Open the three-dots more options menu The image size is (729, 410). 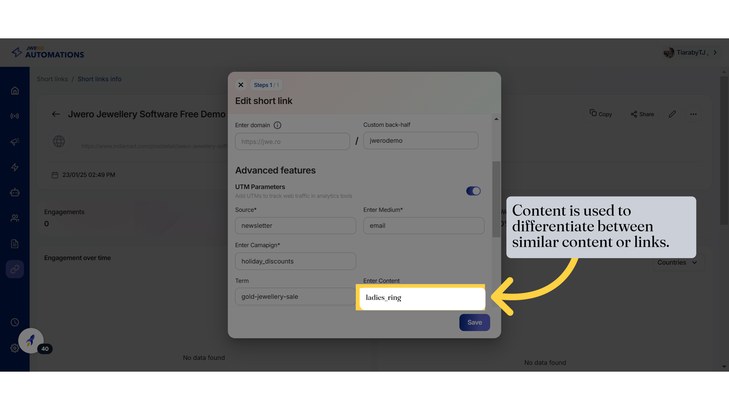tap(693, 114)
